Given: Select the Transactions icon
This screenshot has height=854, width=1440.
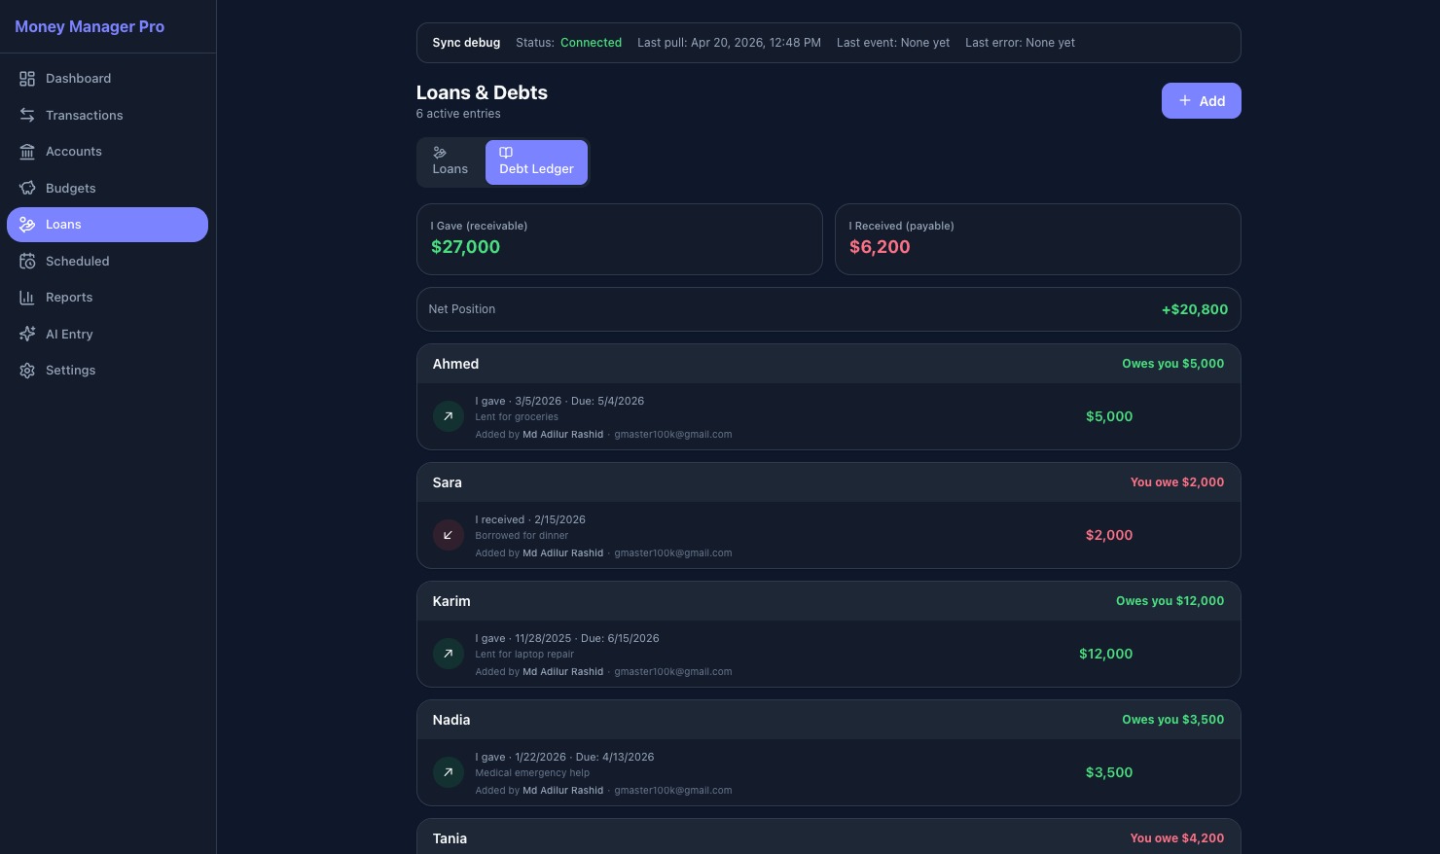Looking at the screenshot, I should (27, 115).
